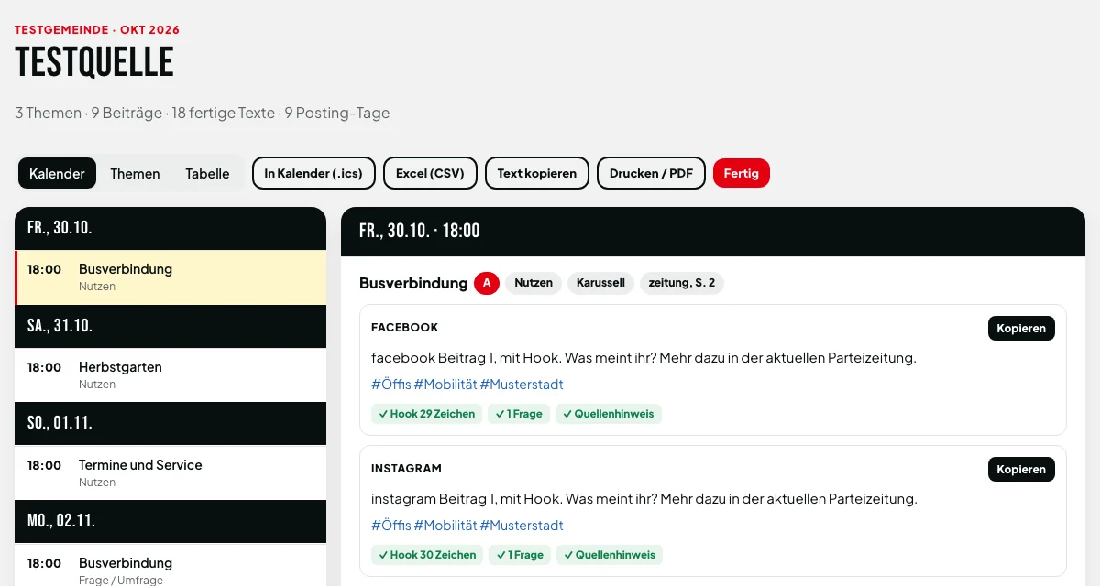Copy the Facebook post text
The width and height of the screenshot is (1100, 586).
1021,328
